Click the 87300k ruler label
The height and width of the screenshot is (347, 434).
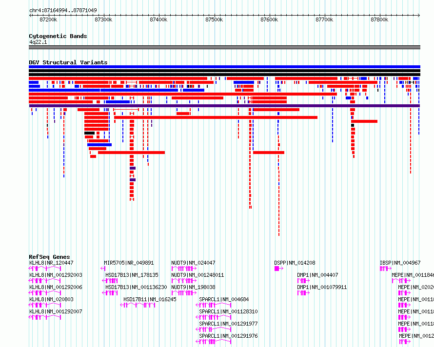click(103, 19)
